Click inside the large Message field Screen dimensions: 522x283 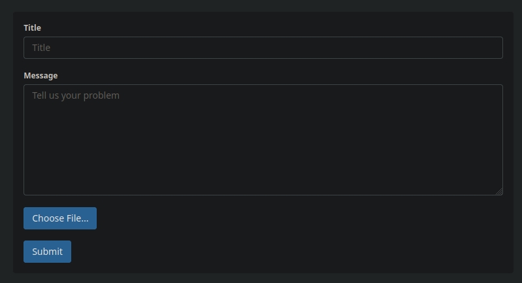click(263, 140)
